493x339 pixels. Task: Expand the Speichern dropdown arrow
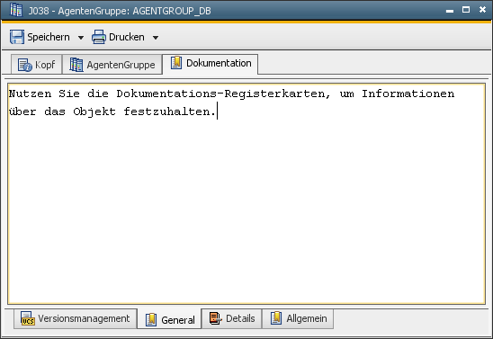click(x=81, y=38)
